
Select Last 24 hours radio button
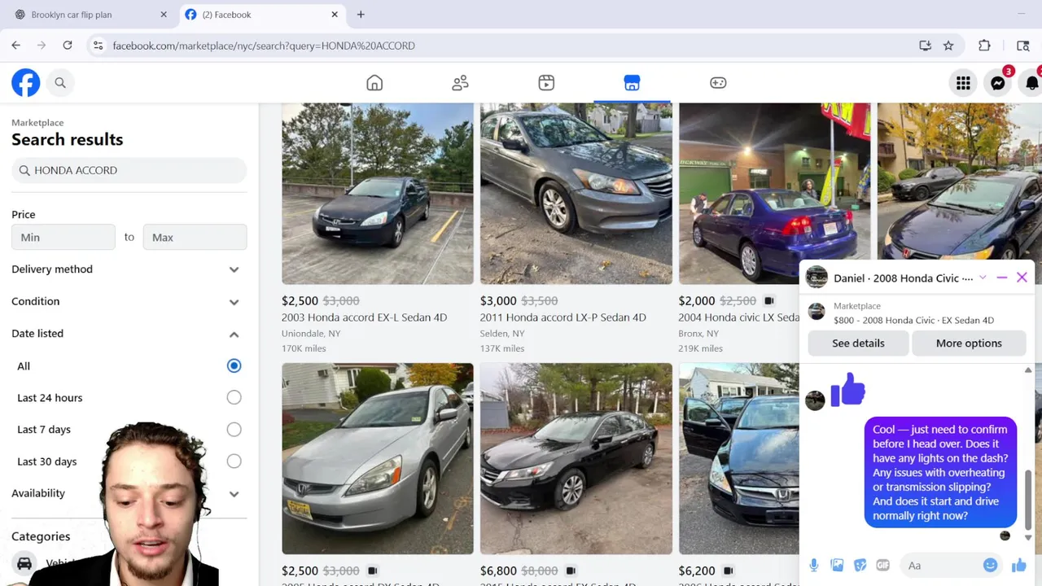point(234,397)
